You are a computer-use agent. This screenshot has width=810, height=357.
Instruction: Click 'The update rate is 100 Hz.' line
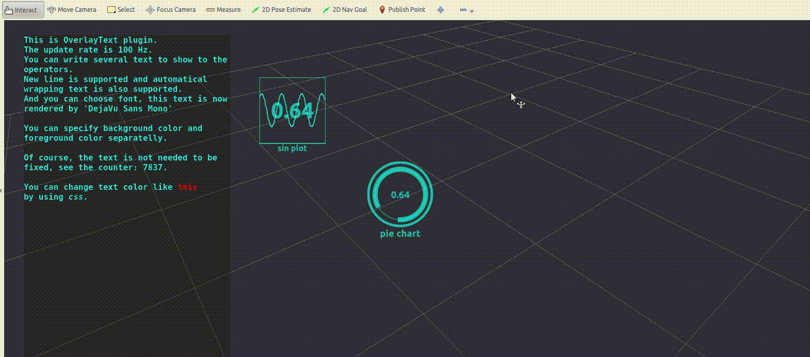[88, 50]
